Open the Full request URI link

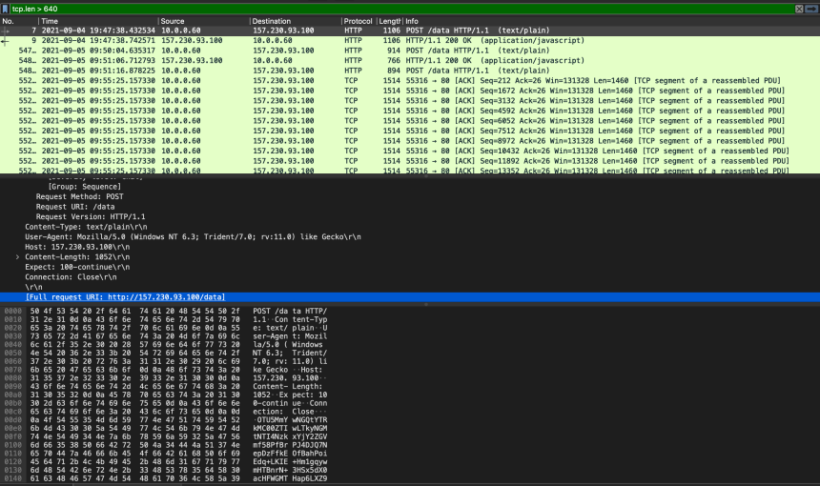click(126, 296)
